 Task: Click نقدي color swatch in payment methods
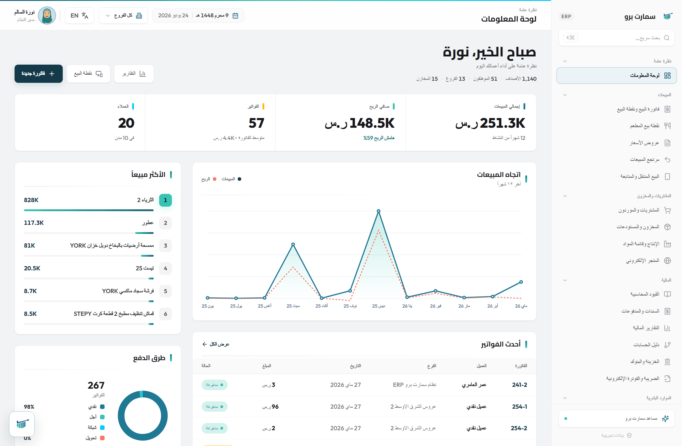tap(102, 407)
